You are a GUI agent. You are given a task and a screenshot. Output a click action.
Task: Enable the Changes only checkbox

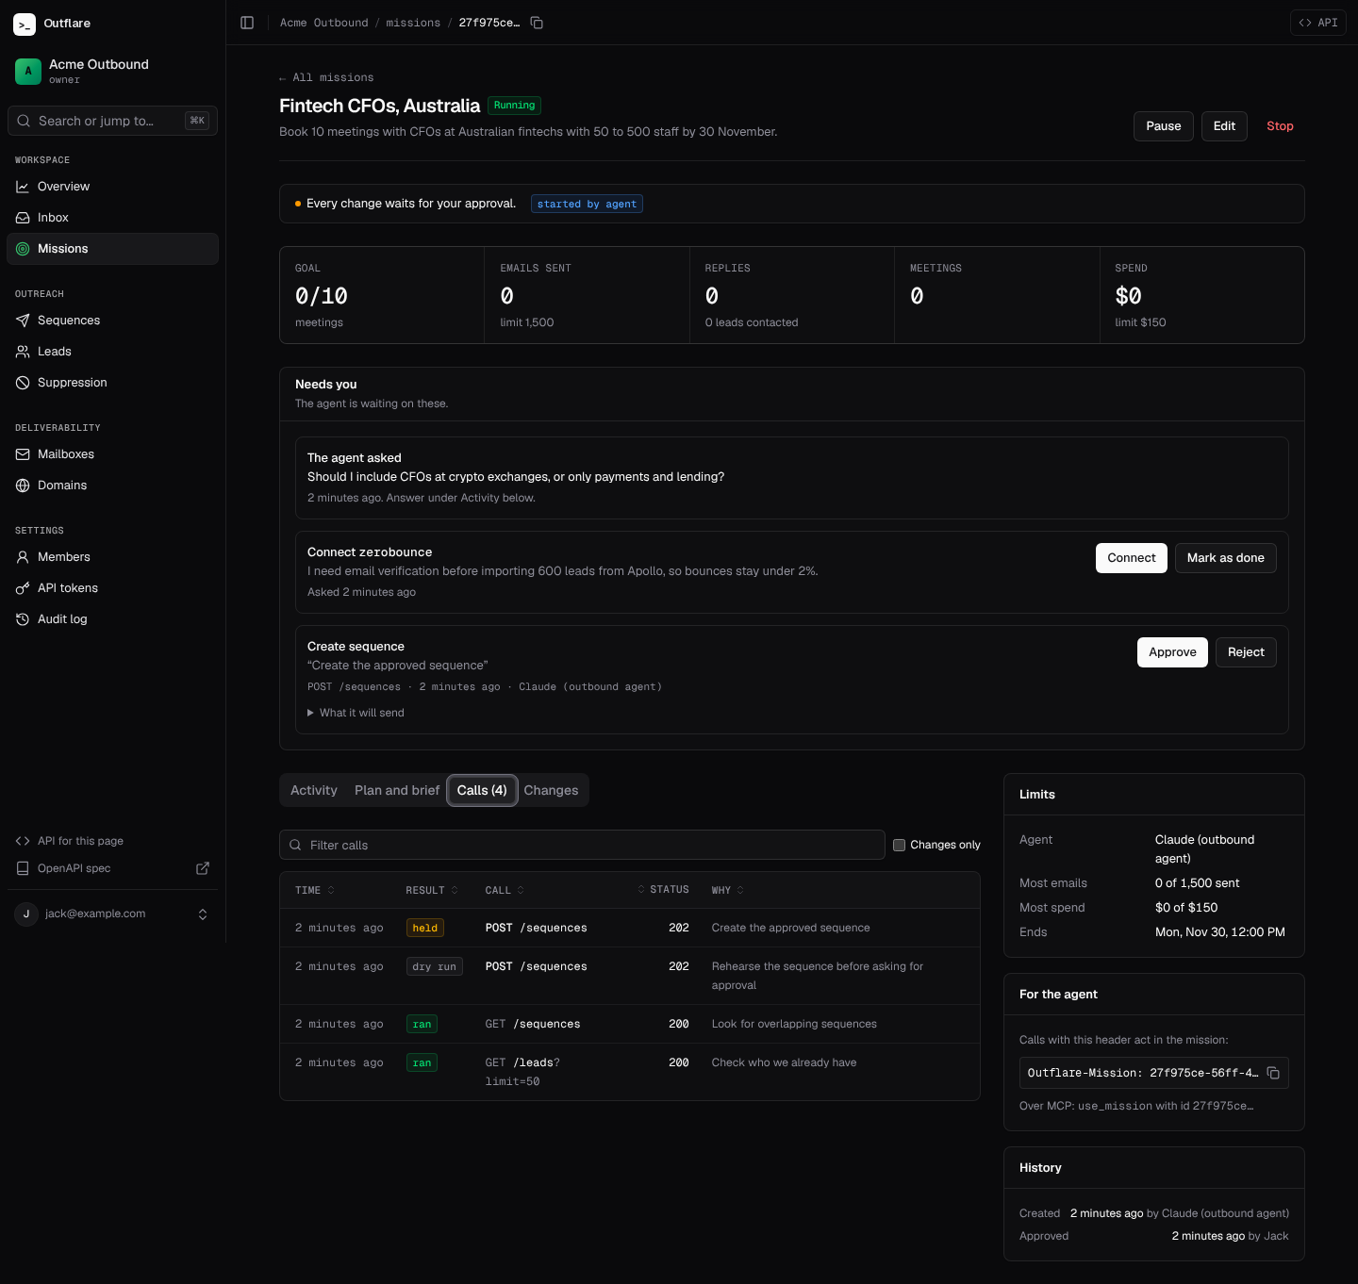(900, 845)
